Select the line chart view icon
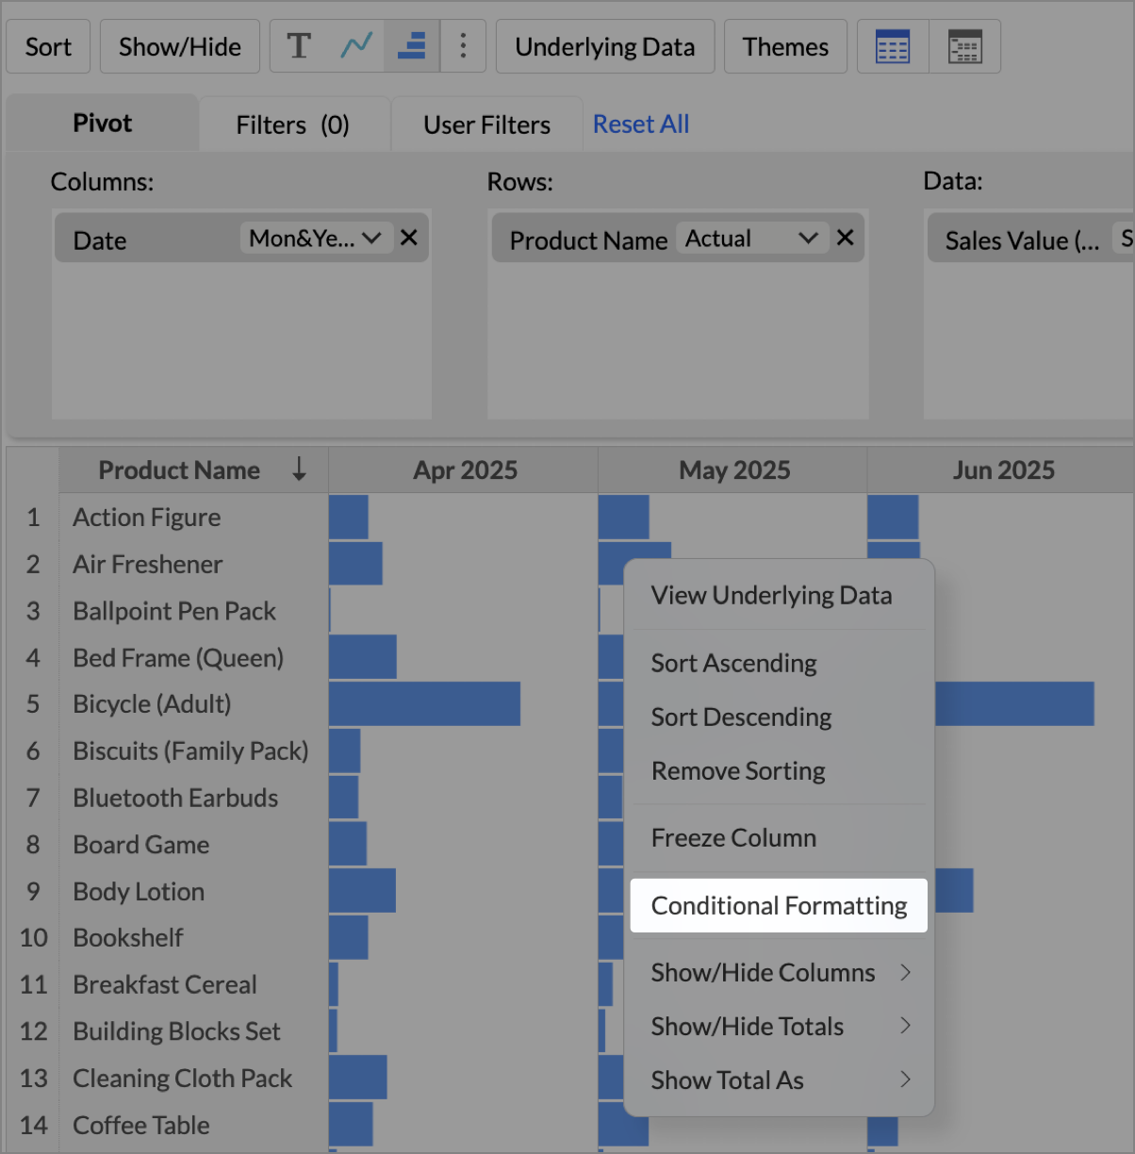 [x=356, y=46]
